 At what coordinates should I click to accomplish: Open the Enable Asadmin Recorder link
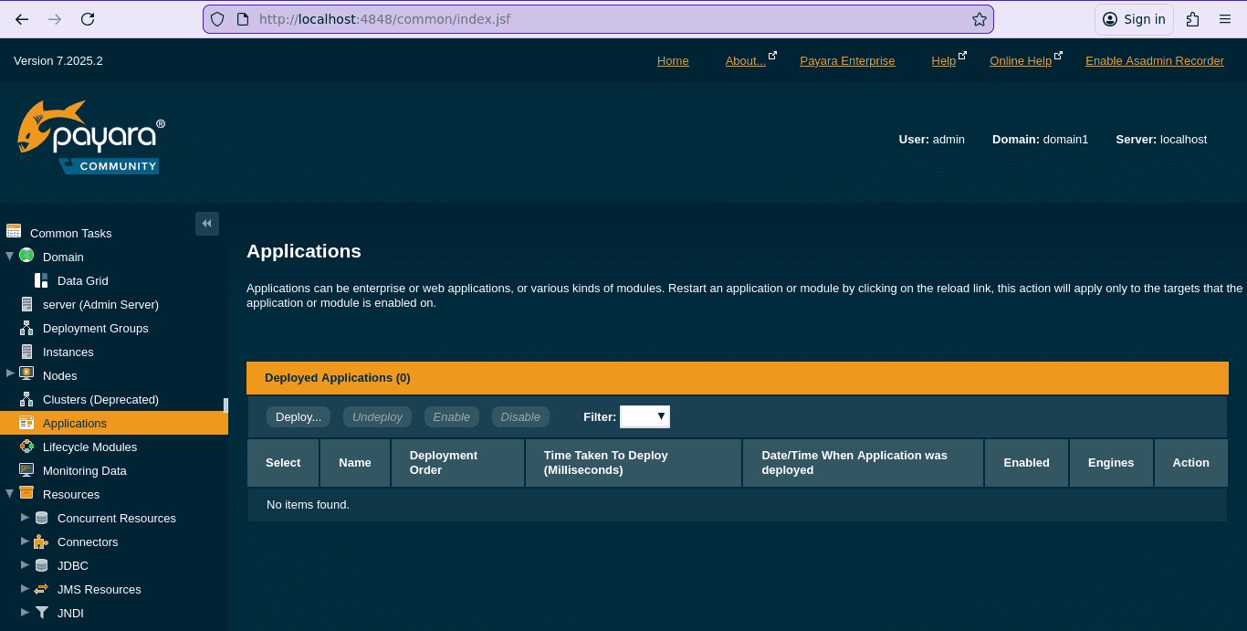coord(1154,61)
